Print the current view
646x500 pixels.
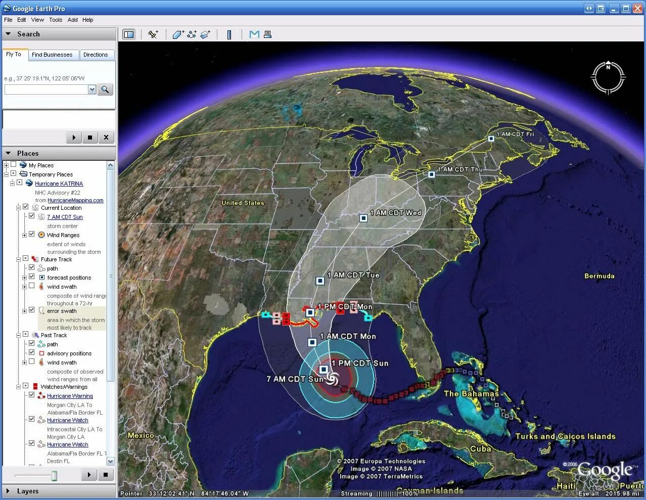pyautogui.click(x=268, y=34)
